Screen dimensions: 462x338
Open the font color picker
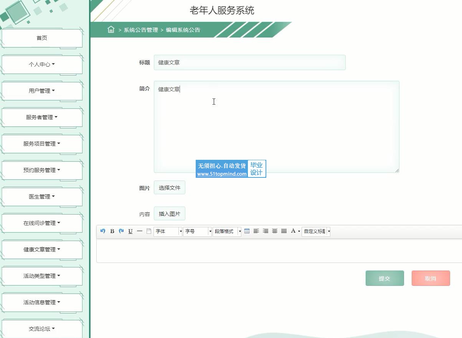[295, 231]
